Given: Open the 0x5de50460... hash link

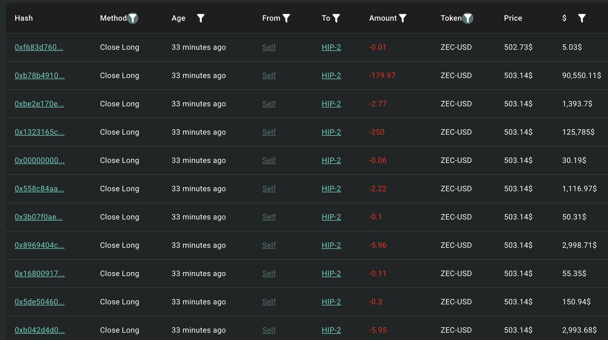Looking at the screenshot, I should click(40, 302).
